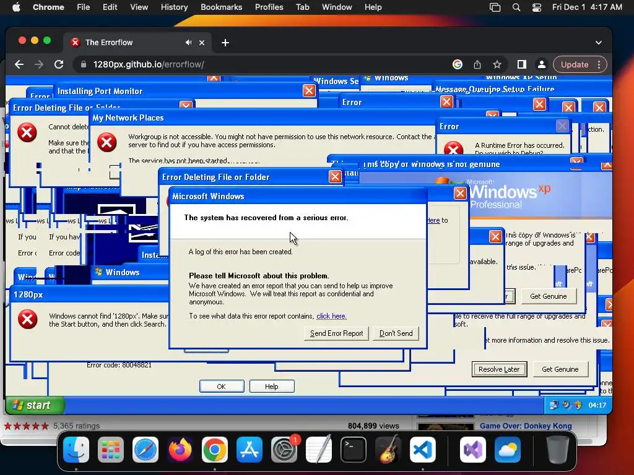Click the Google icon in address bar
This screenshot has width=634, height=475.
(458, 64)
